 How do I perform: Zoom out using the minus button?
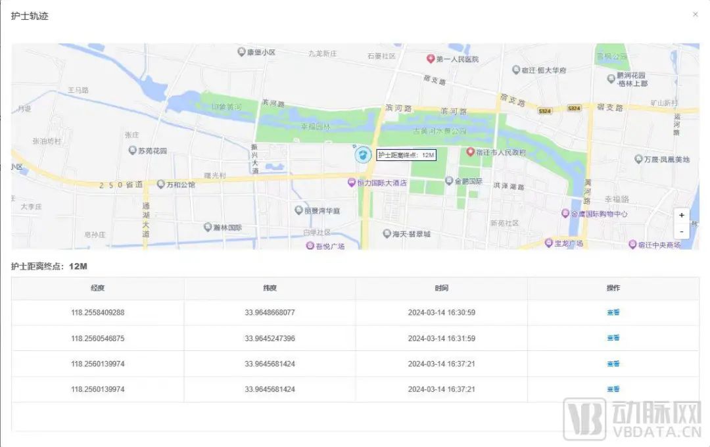[x=681, y=231]
